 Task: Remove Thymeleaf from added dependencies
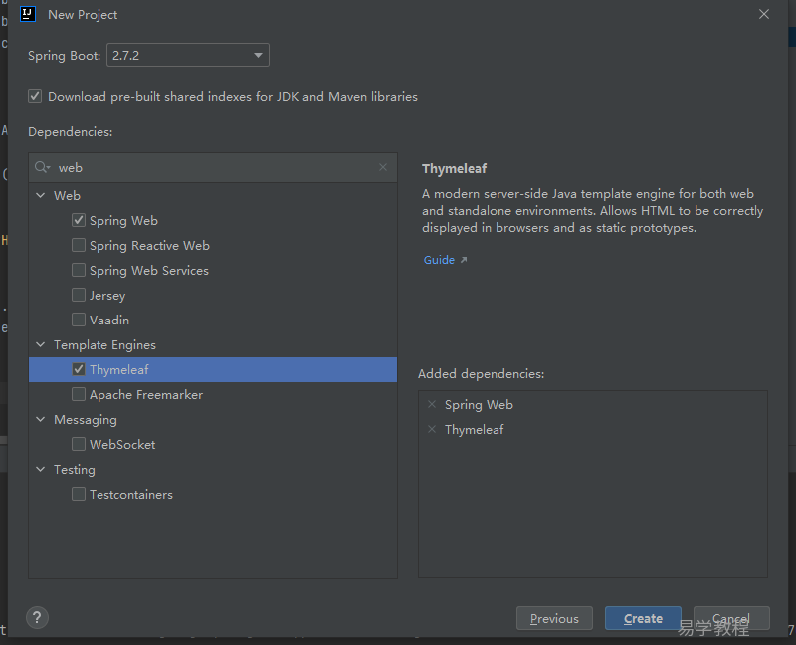(432, 429)
